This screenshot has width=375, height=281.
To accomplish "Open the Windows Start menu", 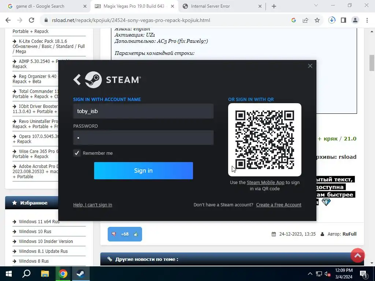I will (x=9, y=274).
